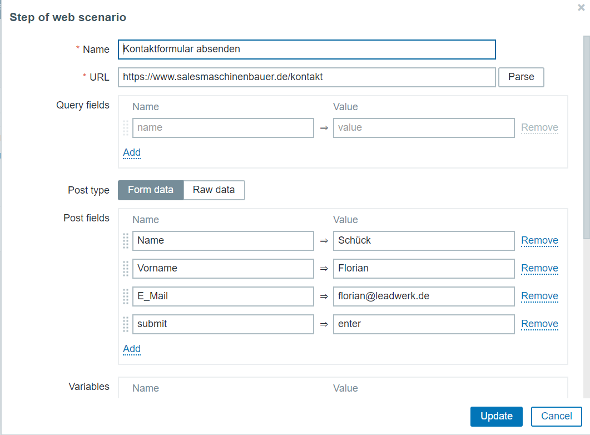
Task: Select Form data post type
Action: click(151, 190)
